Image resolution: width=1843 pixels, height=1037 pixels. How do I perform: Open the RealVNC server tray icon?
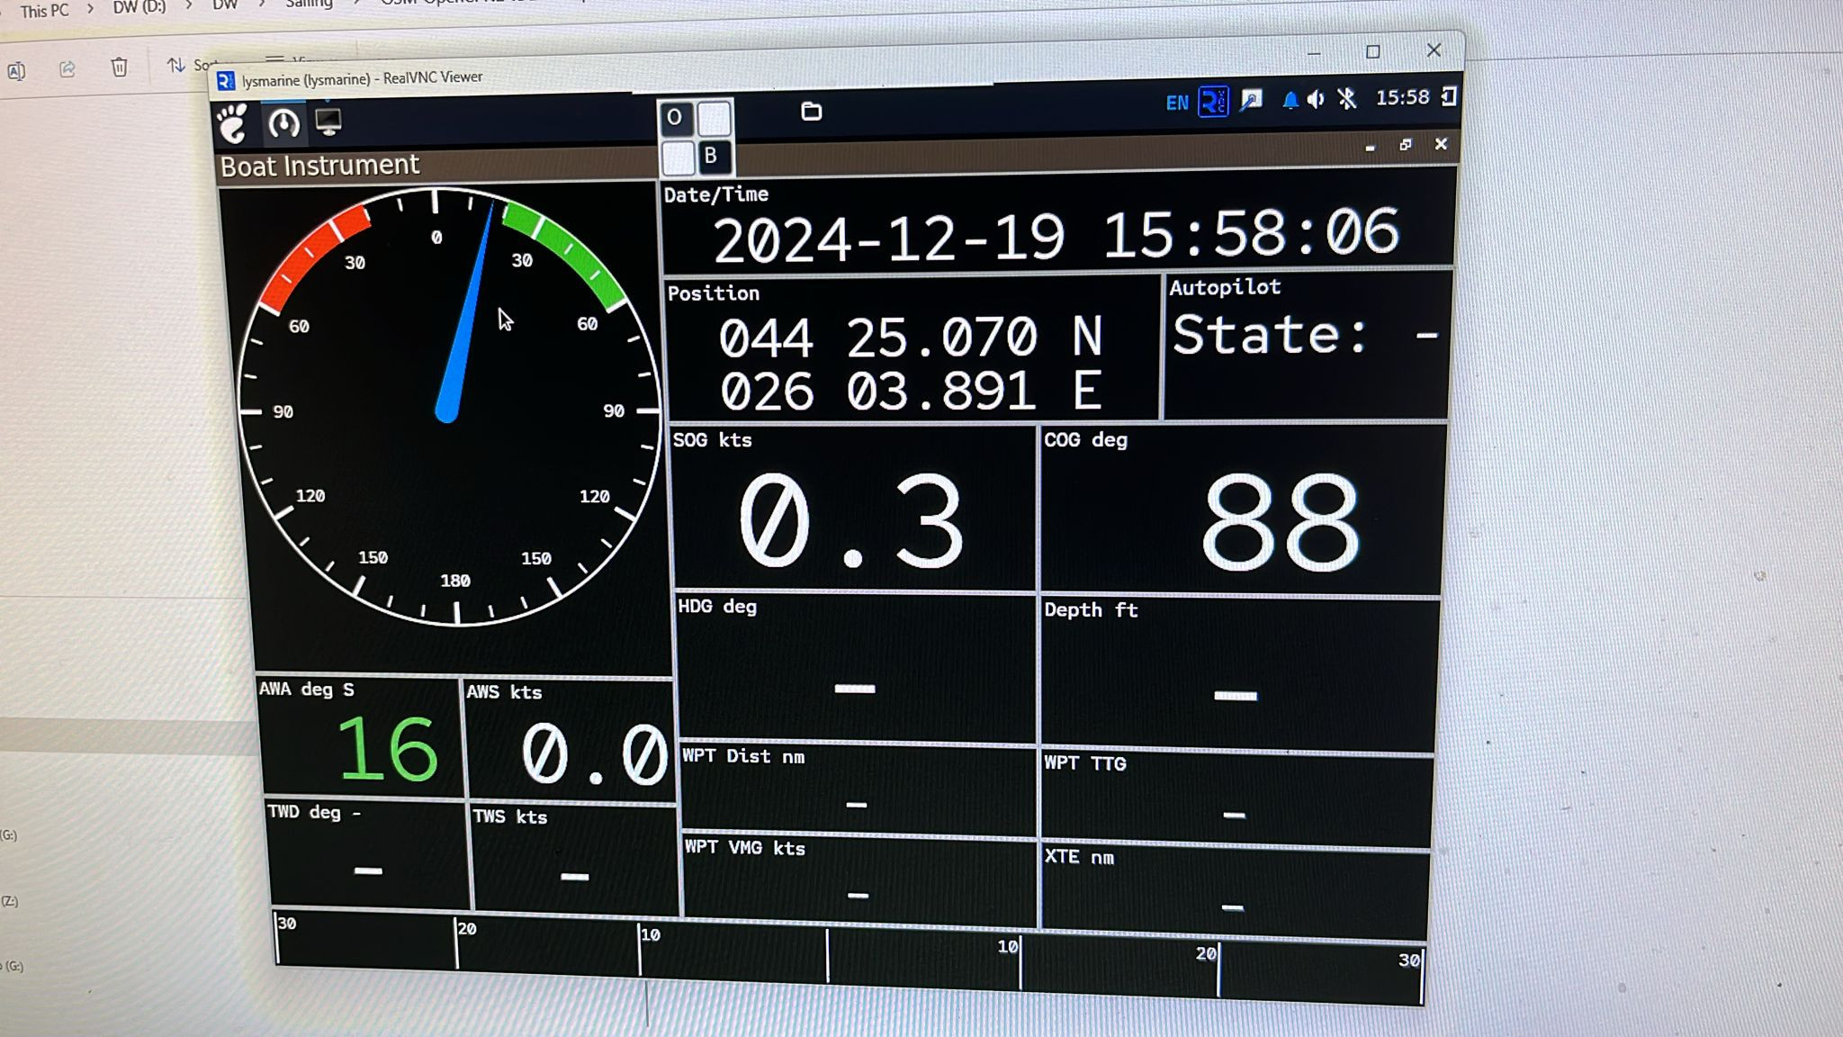point(1213,102)
